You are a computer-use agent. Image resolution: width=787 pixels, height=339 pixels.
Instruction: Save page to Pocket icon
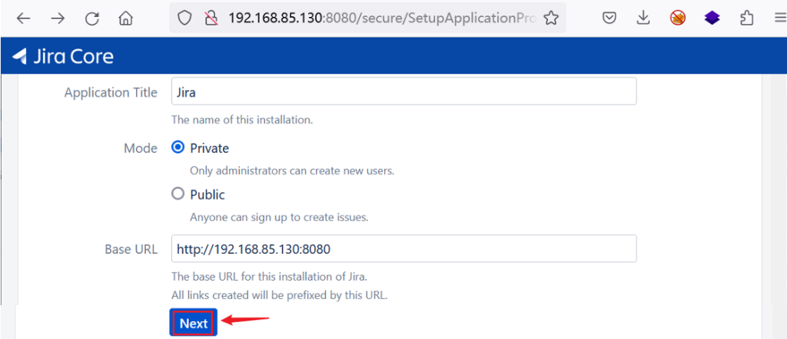click(609, 18)
